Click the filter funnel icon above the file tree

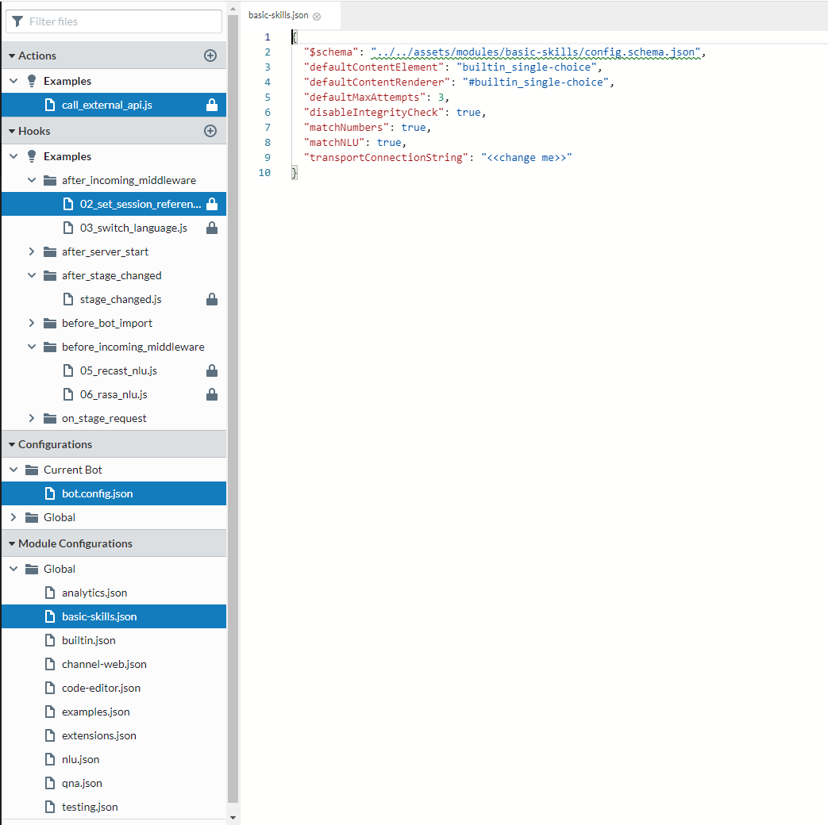point(17,21)
